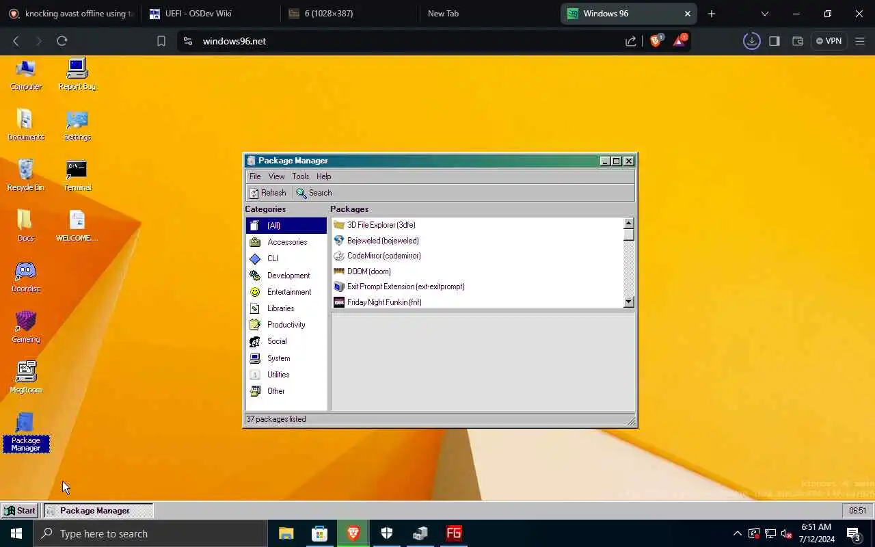Open a new browser tab
This screenshot has height=547, width=875.
click(712, 14)
